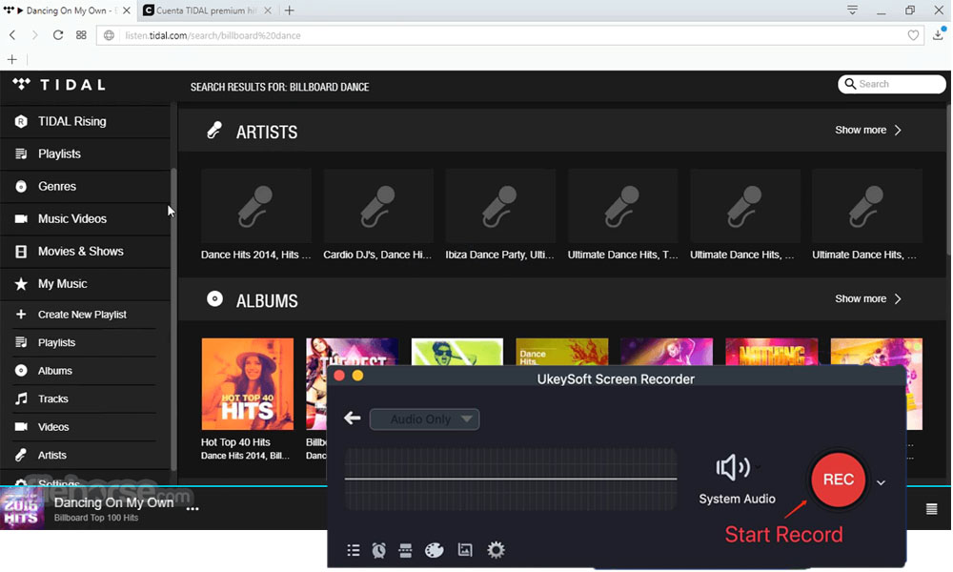953x572 pixels.
Task: Open Hot Top 40 Hits album cover
Action: pyautogui.click(x=248, y=384)
